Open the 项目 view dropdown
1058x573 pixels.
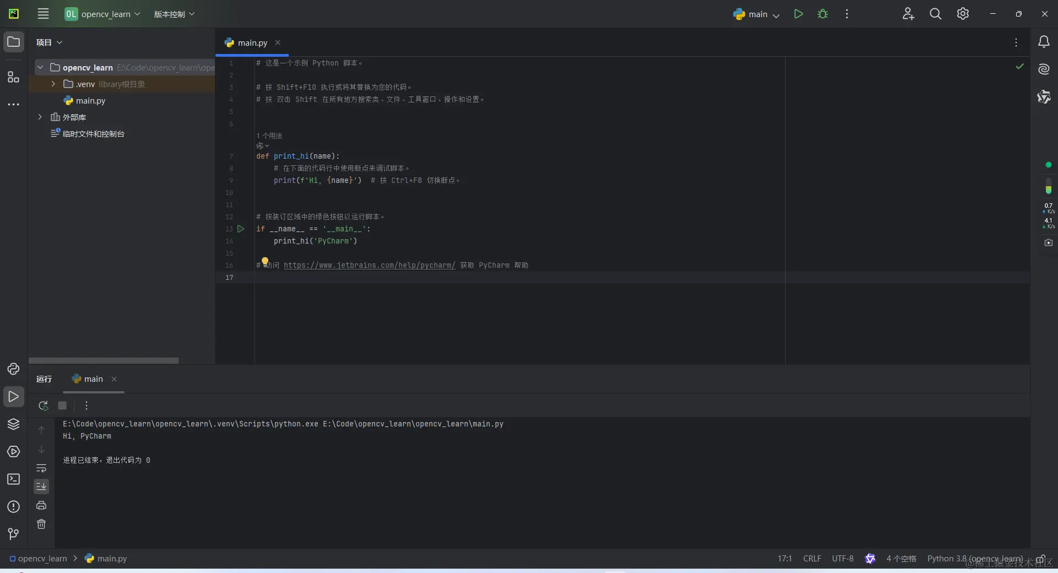[49, 42]
